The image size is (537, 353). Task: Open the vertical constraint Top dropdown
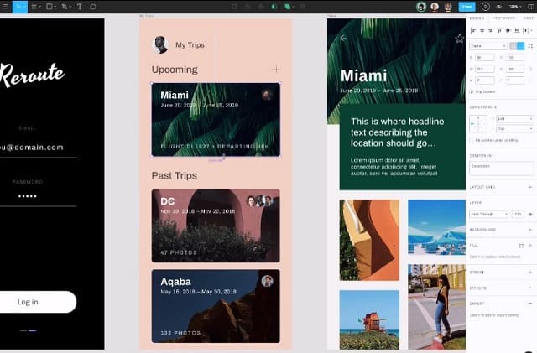514,129
